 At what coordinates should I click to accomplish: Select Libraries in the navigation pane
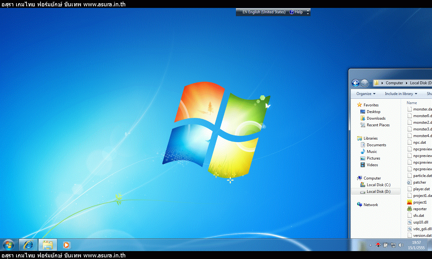click(370, 138)
